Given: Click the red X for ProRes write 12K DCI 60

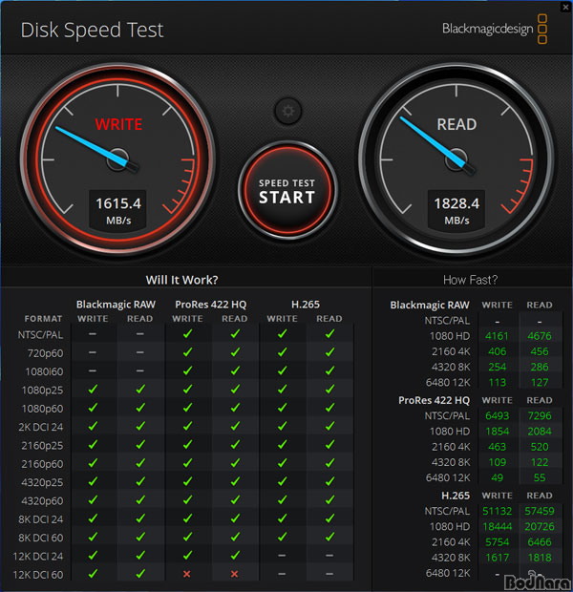Looking at the screenshot, I should click(x=187, y=574).
